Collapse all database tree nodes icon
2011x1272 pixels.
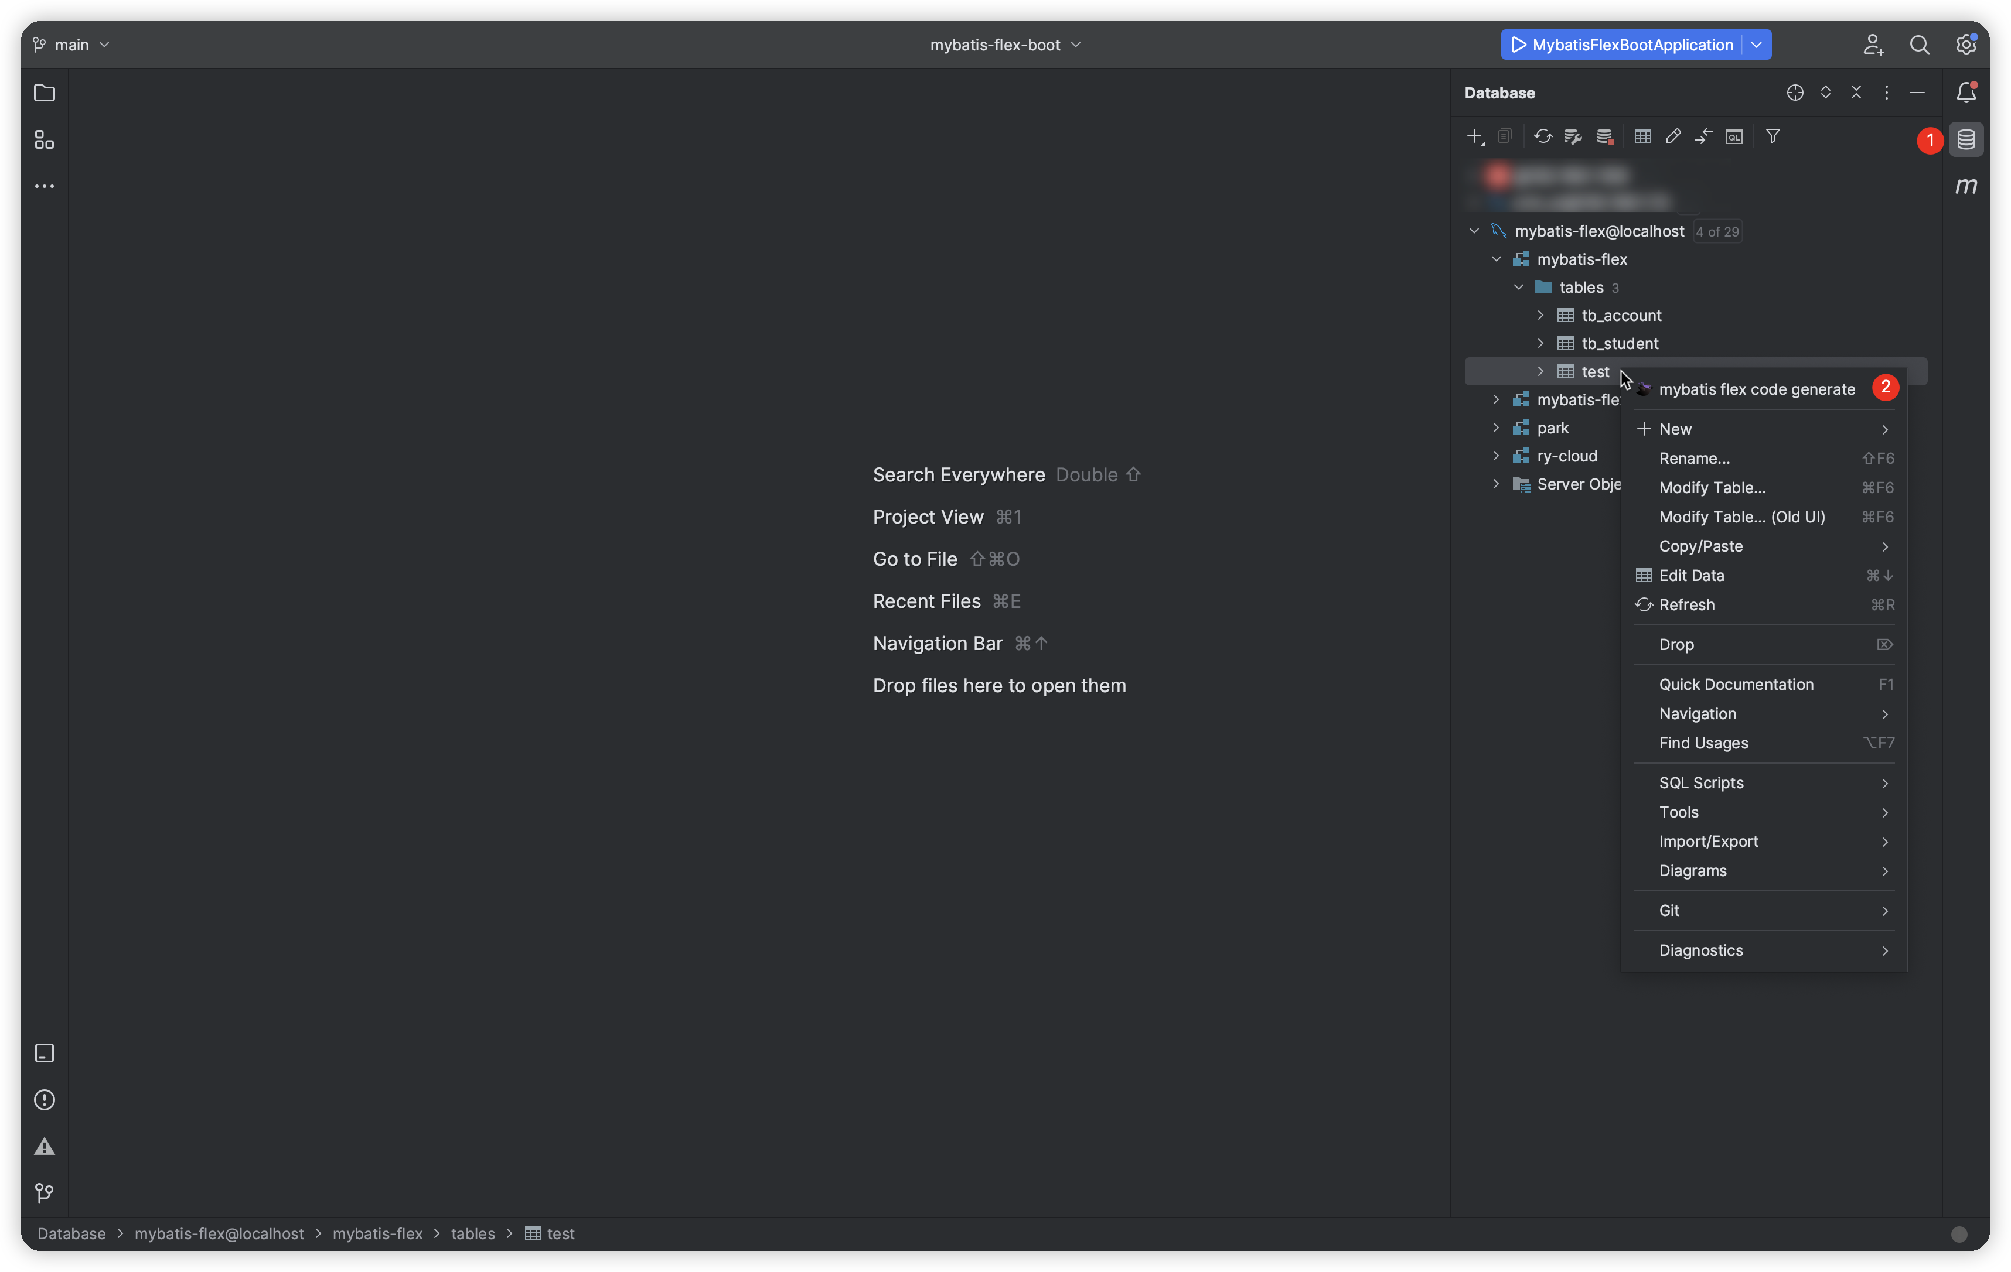[x=1856, y=93]
